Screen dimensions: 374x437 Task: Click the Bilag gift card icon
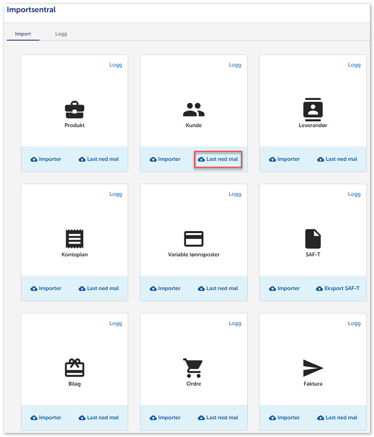(74, 368)
